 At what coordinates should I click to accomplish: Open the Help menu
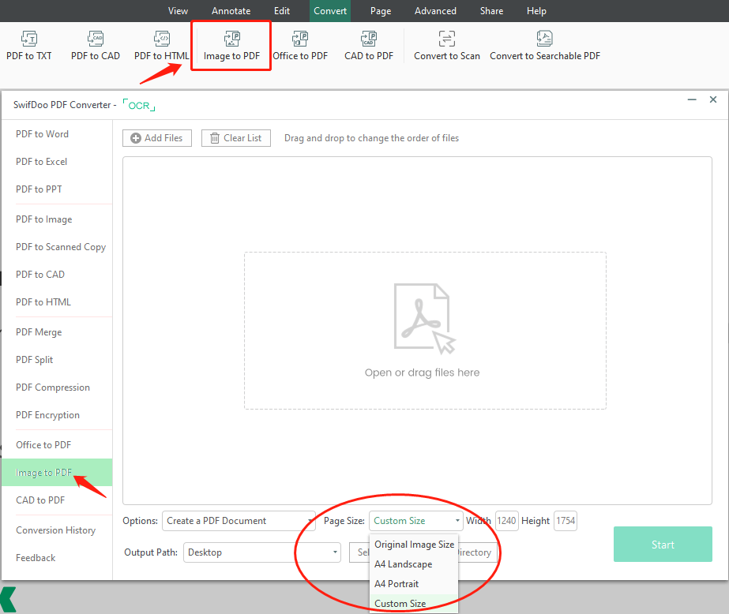536,11
